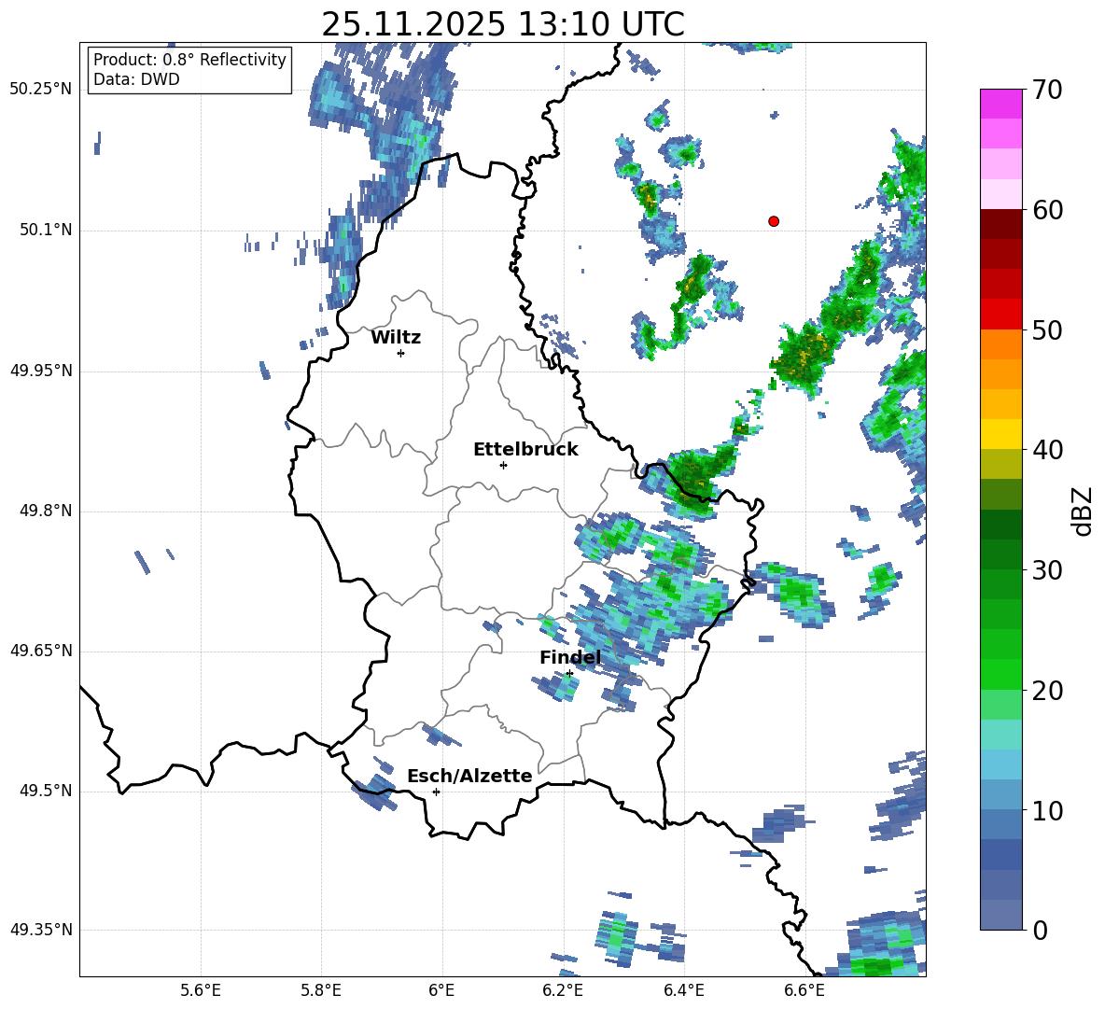
Task: Click the Ettelbruck city label
Action: (x=525, y=450)
